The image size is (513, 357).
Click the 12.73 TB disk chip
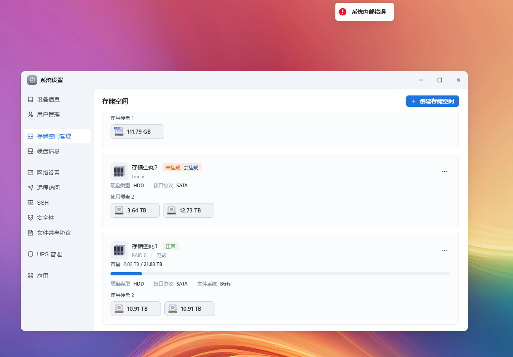point(189,210)
